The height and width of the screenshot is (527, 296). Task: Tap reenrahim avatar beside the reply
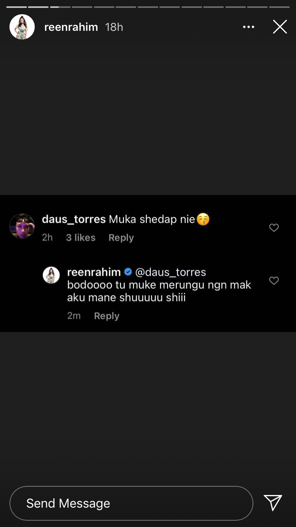coord(51,275)
